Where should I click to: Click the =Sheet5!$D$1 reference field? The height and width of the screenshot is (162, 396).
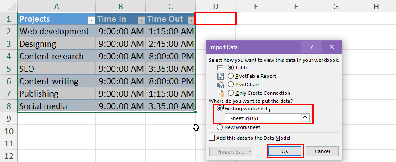click(263, 118)
